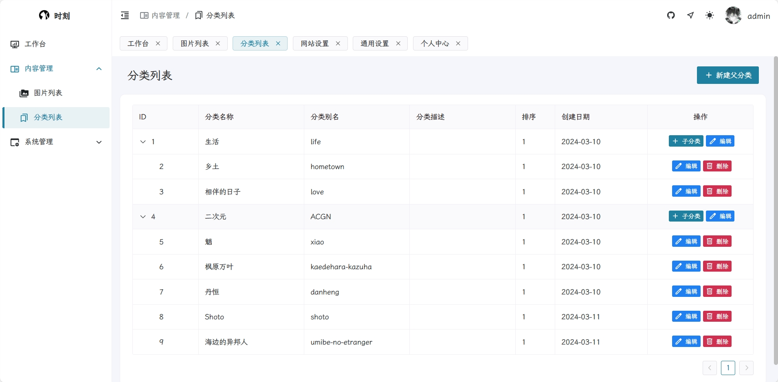Close the 分类列表 tab
This screenshot has width=778, height=382.
[x=278, y=44]
